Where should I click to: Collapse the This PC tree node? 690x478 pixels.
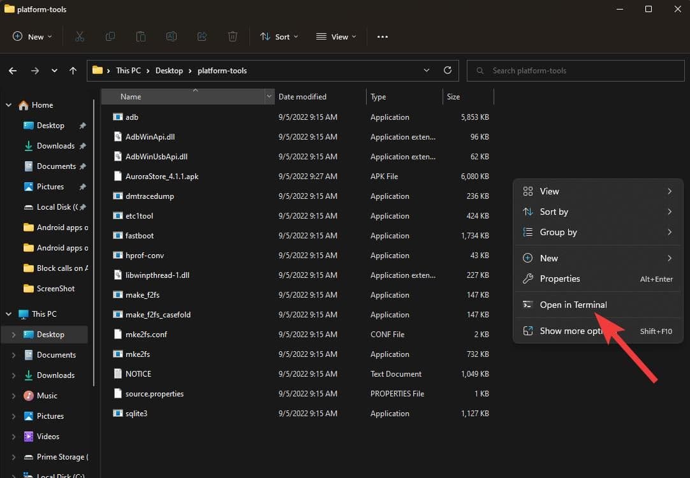tap(9, 314)
